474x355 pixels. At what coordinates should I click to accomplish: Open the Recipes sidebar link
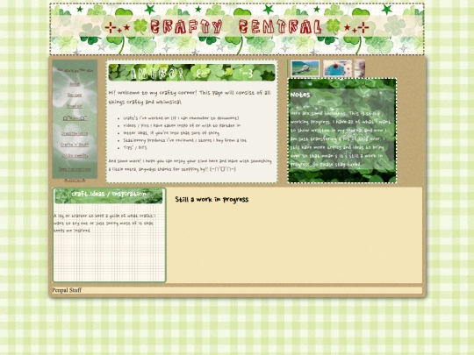point(75,95)
